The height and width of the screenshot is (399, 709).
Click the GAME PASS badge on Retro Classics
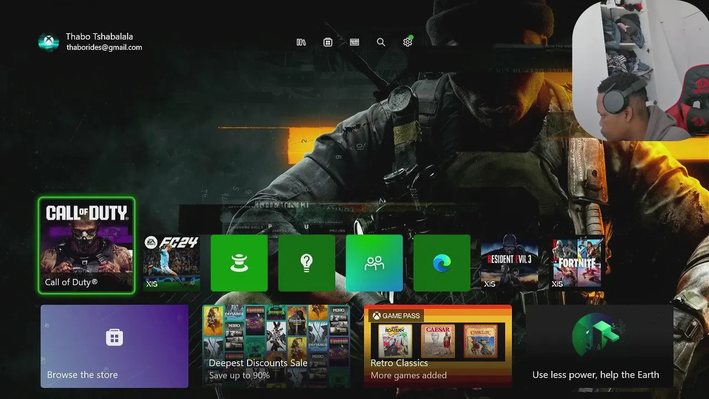[x=397, y=316]
